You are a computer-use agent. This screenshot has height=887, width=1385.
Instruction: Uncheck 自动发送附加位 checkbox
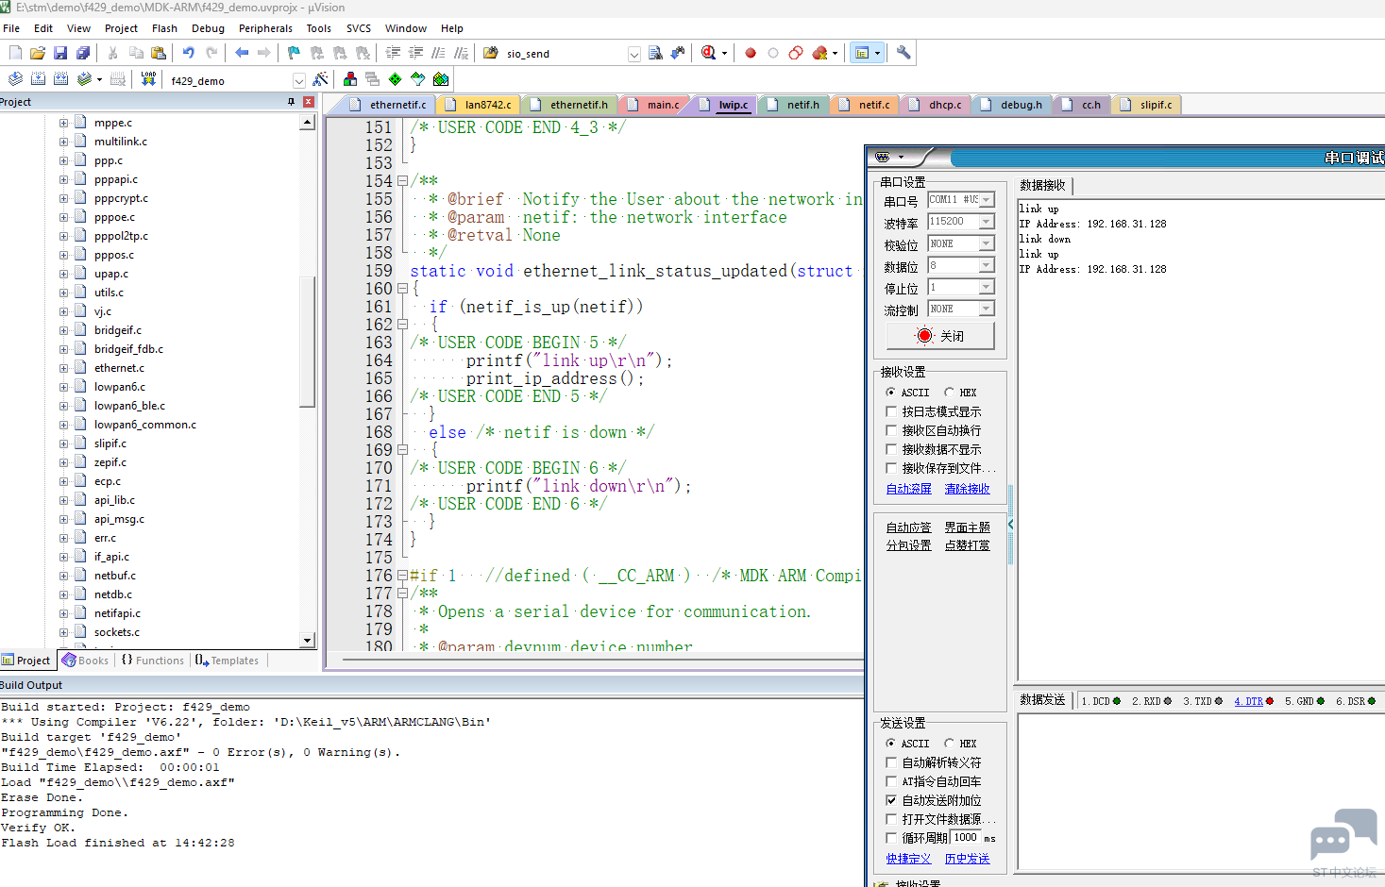click(891, 800)
